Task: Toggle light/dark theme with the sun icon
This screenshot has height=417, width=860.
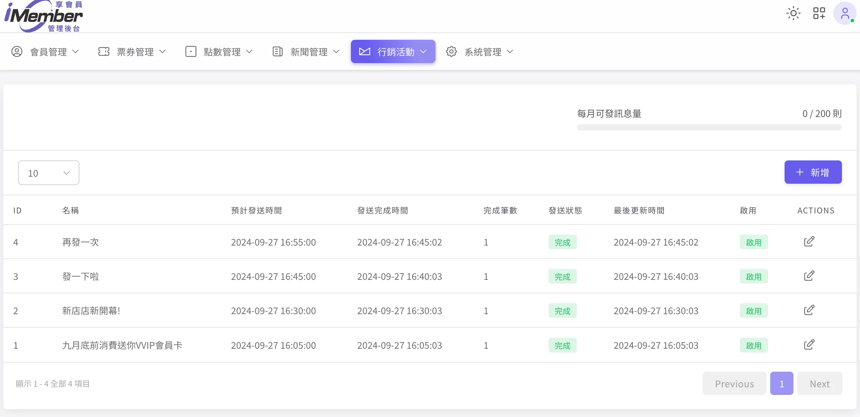Action: pos(793,13)
